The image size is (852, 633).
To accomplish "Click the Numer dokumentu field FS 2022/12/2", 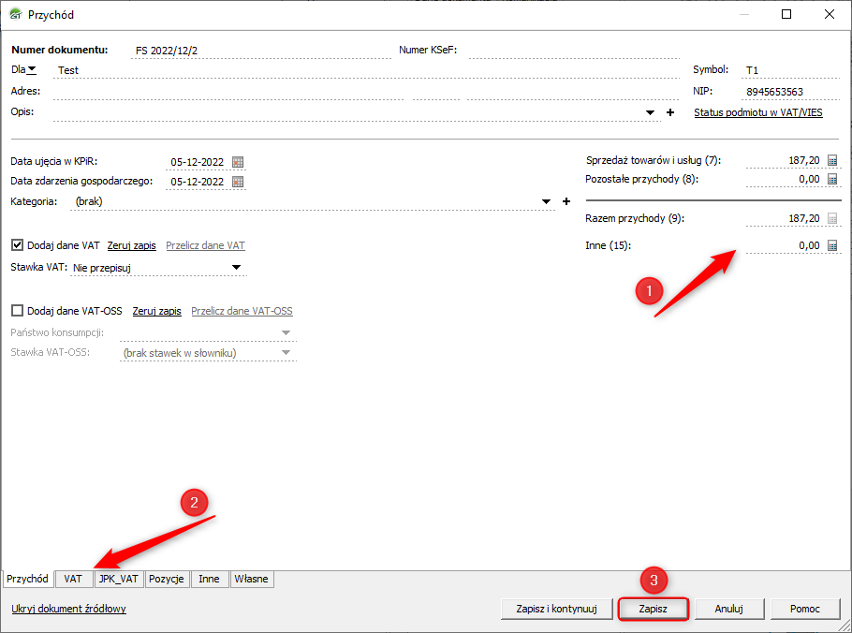I will point(261,51).
